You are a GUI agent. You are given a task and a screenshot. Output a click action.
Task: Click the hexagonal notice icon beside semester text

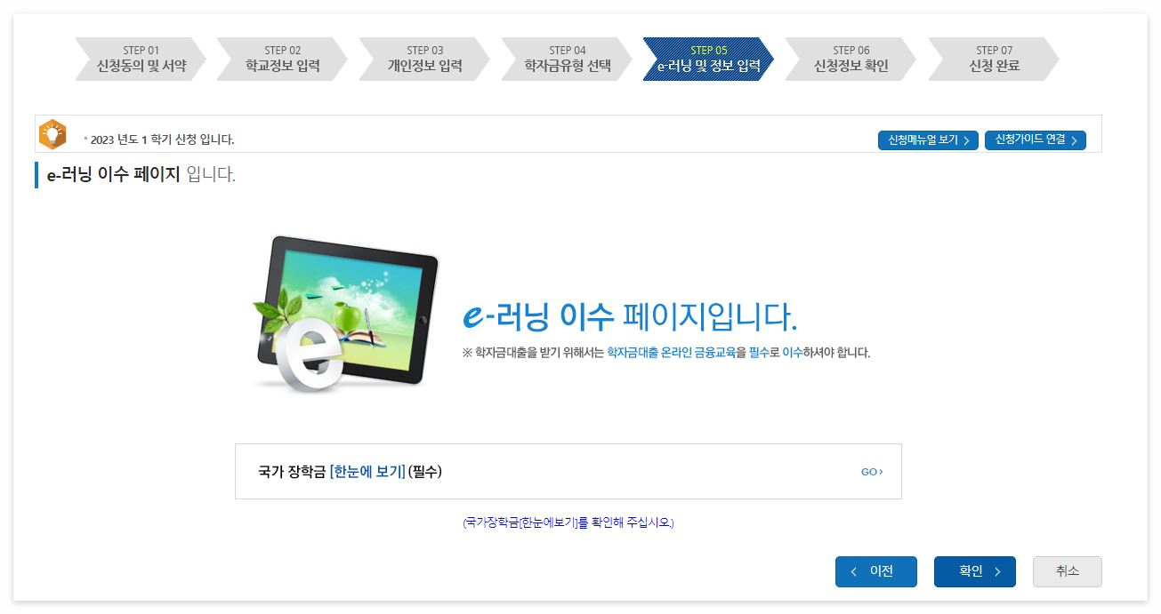click(x=52, y=134)
